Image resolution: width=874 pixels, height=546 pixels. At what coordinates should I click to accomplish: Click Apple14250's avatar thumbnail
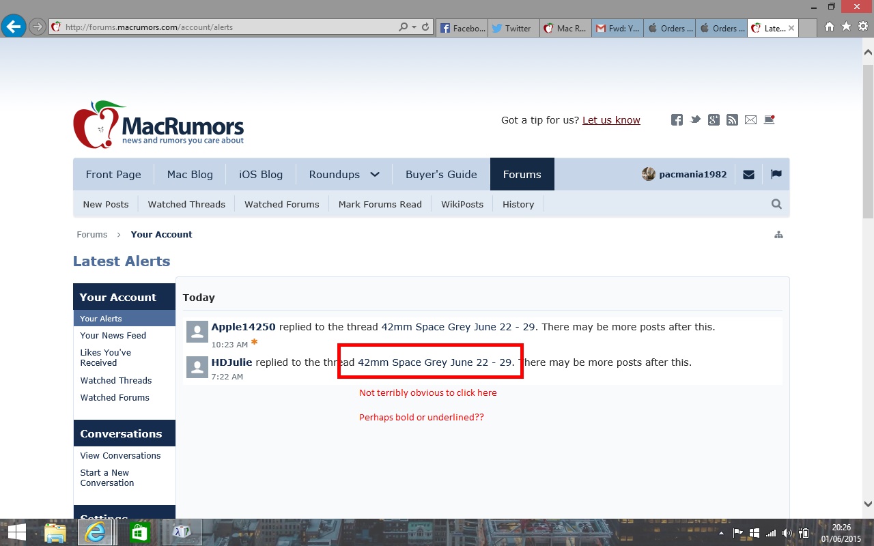pyautogui.click(x=197, y=332)
